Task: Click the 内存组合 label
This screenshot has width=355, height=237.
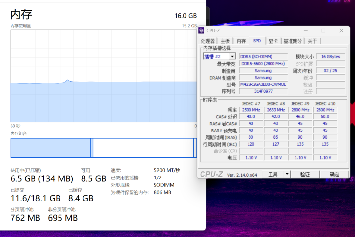Action: point(18,133)
